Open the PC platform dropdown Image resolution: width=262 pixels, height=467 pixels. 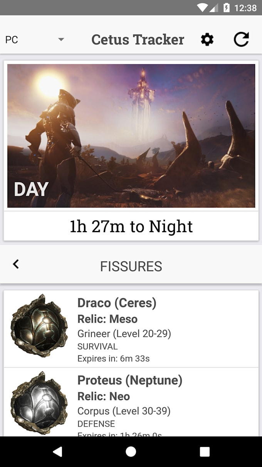coord(35,39)
